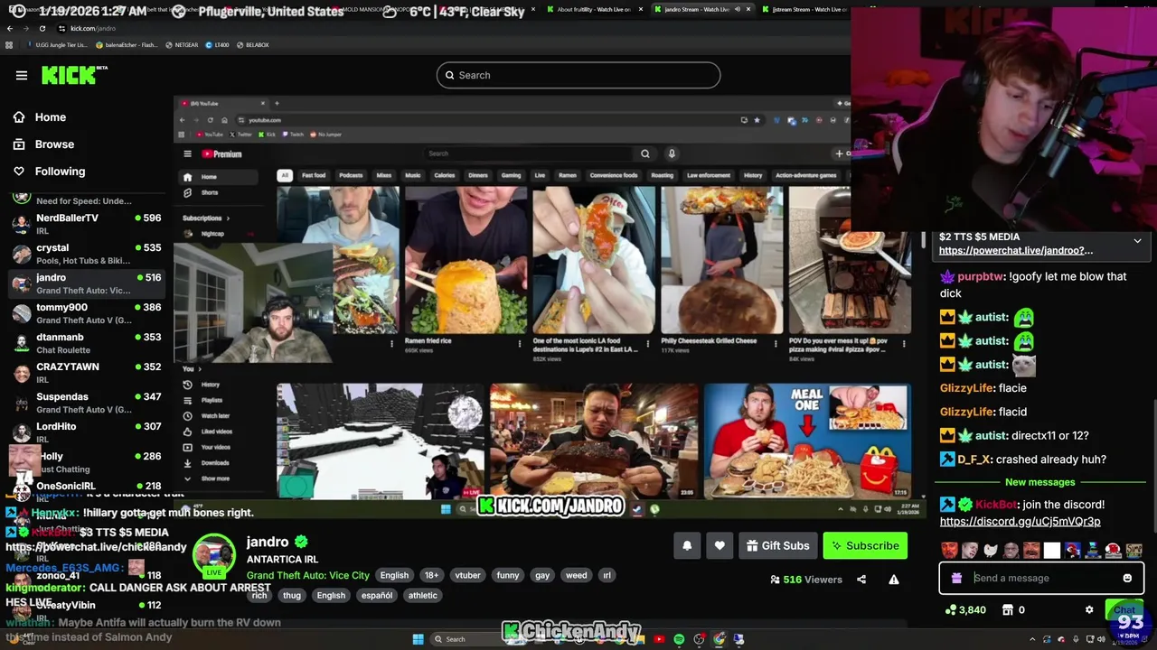Collapse the pinned message chevron
1157x650 pixels.
[1137, 241]
